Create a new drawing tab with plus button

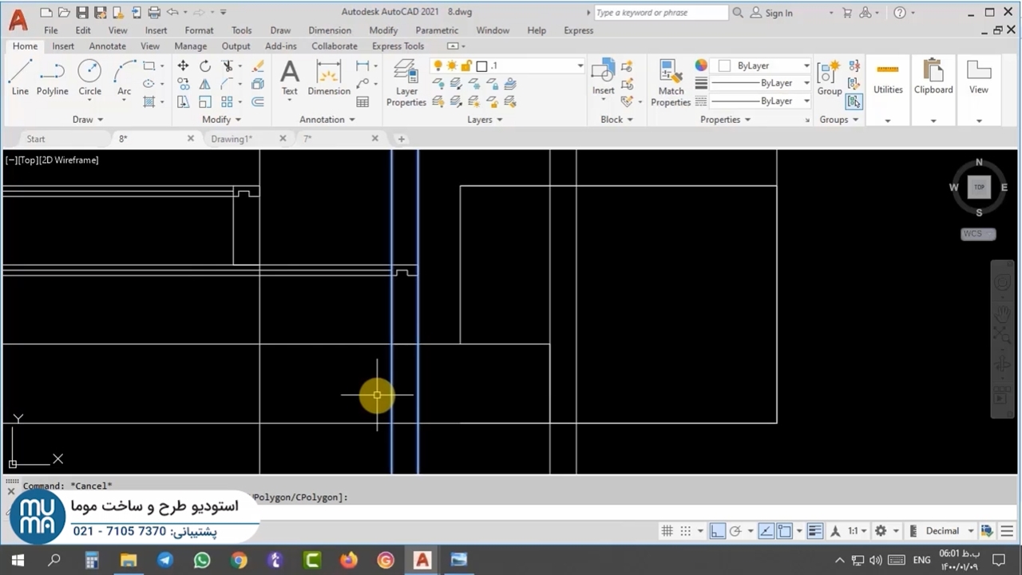[x=401, y=139]
